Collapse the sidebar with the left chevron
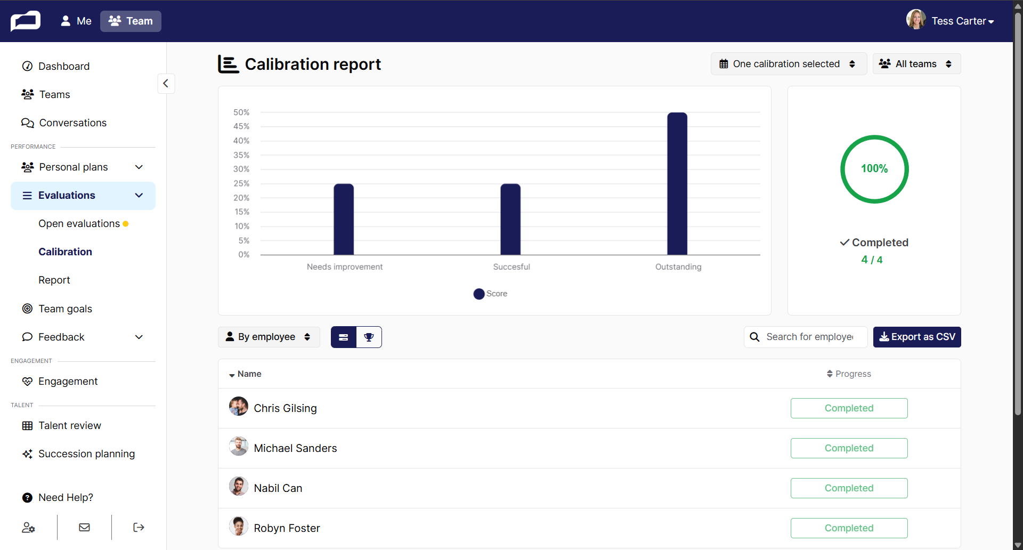This screenshot has width=1023, height=550. point(166,83)
